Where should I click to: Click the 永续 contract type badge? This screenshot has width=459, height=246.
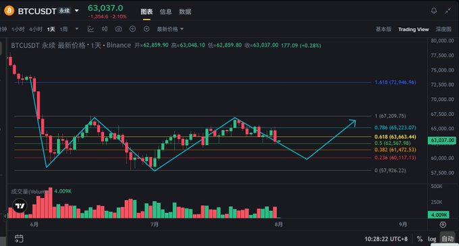64,11
